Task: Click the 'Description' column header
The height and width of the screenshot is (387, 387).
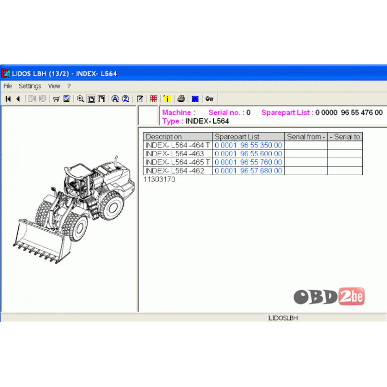Action: point(178,136)
